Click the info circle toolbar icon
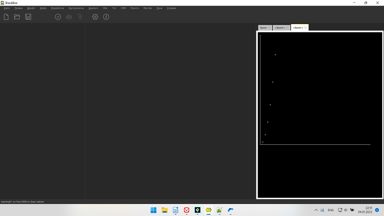Viewport: 384px width, 216px height. pyautogui.click(x=106, y=17)
